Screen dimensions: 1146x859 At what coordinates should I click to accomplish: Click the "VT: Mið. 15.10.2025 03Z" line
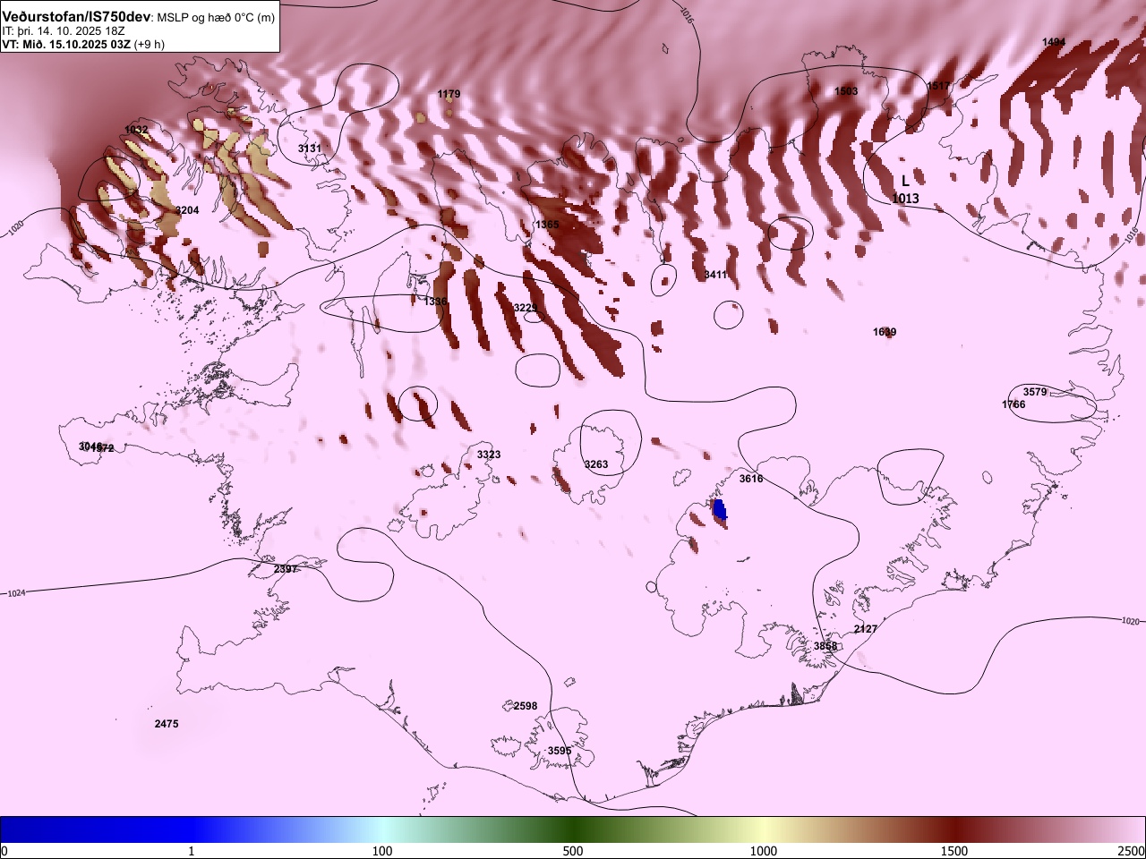65,43
